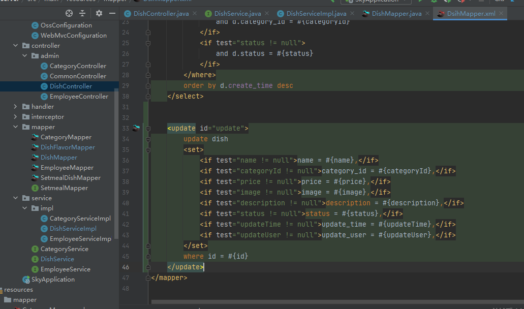
Task: Select EmployeeController in the admin folder
Action: (78, 97)
